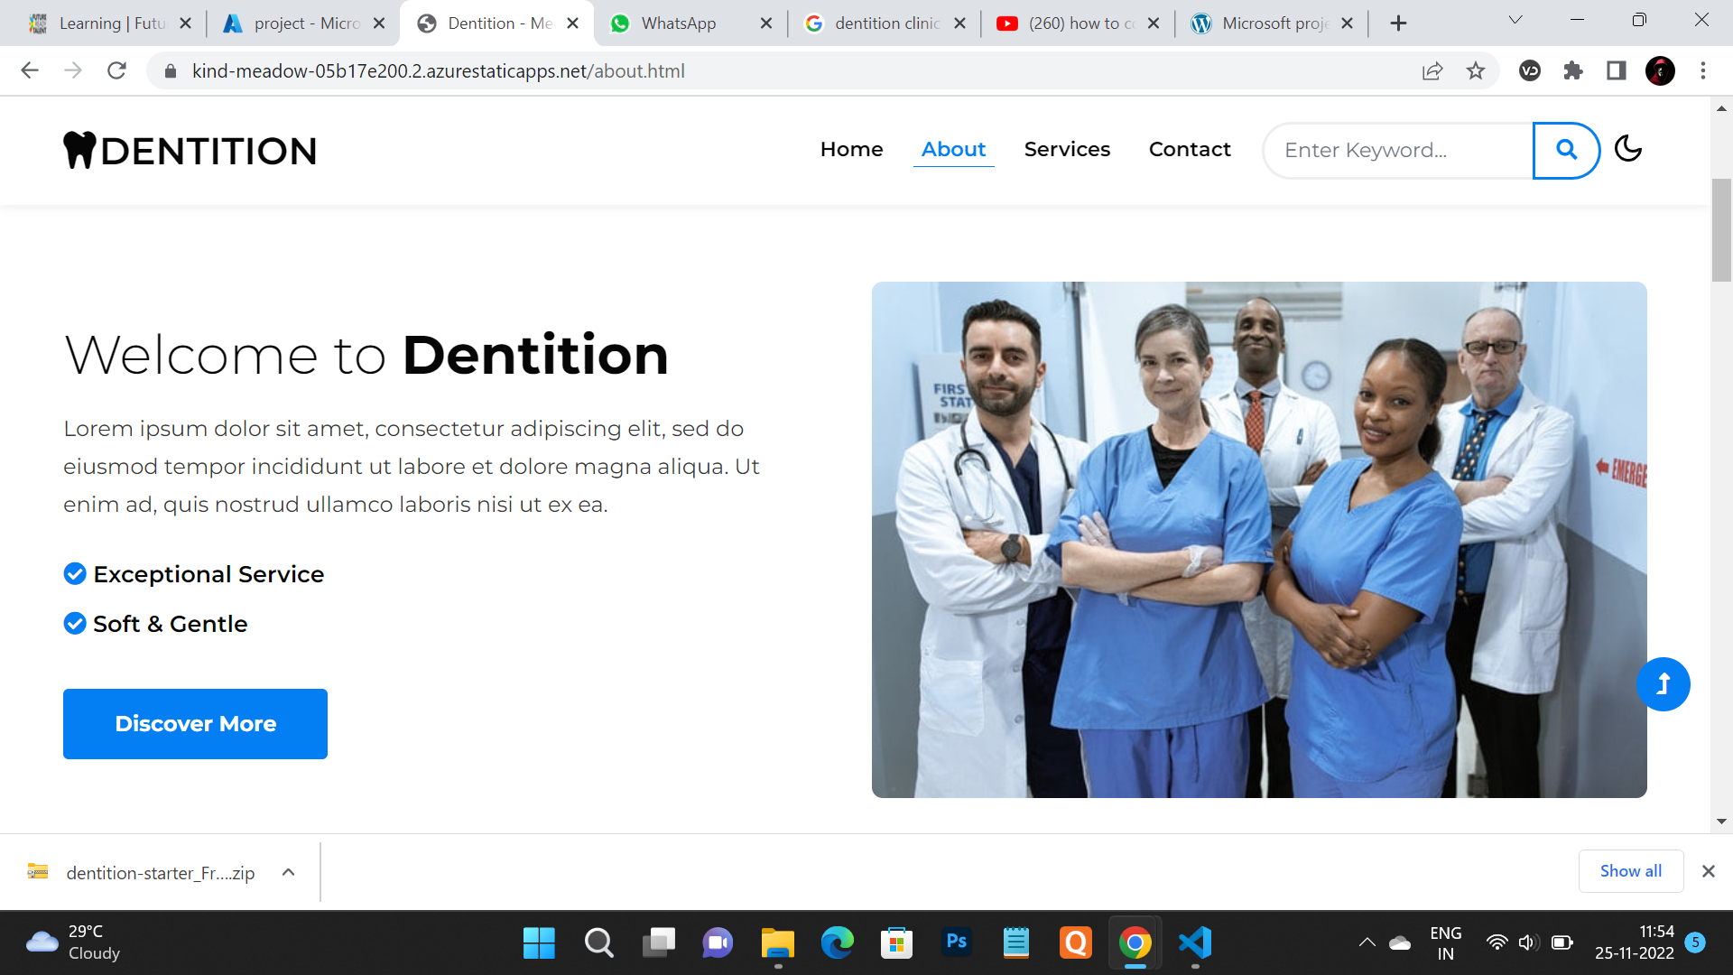The height and width of the screenshot is (975, 1733).
Task: Switch to the WhatsApp tab
Action: point(690,23)
